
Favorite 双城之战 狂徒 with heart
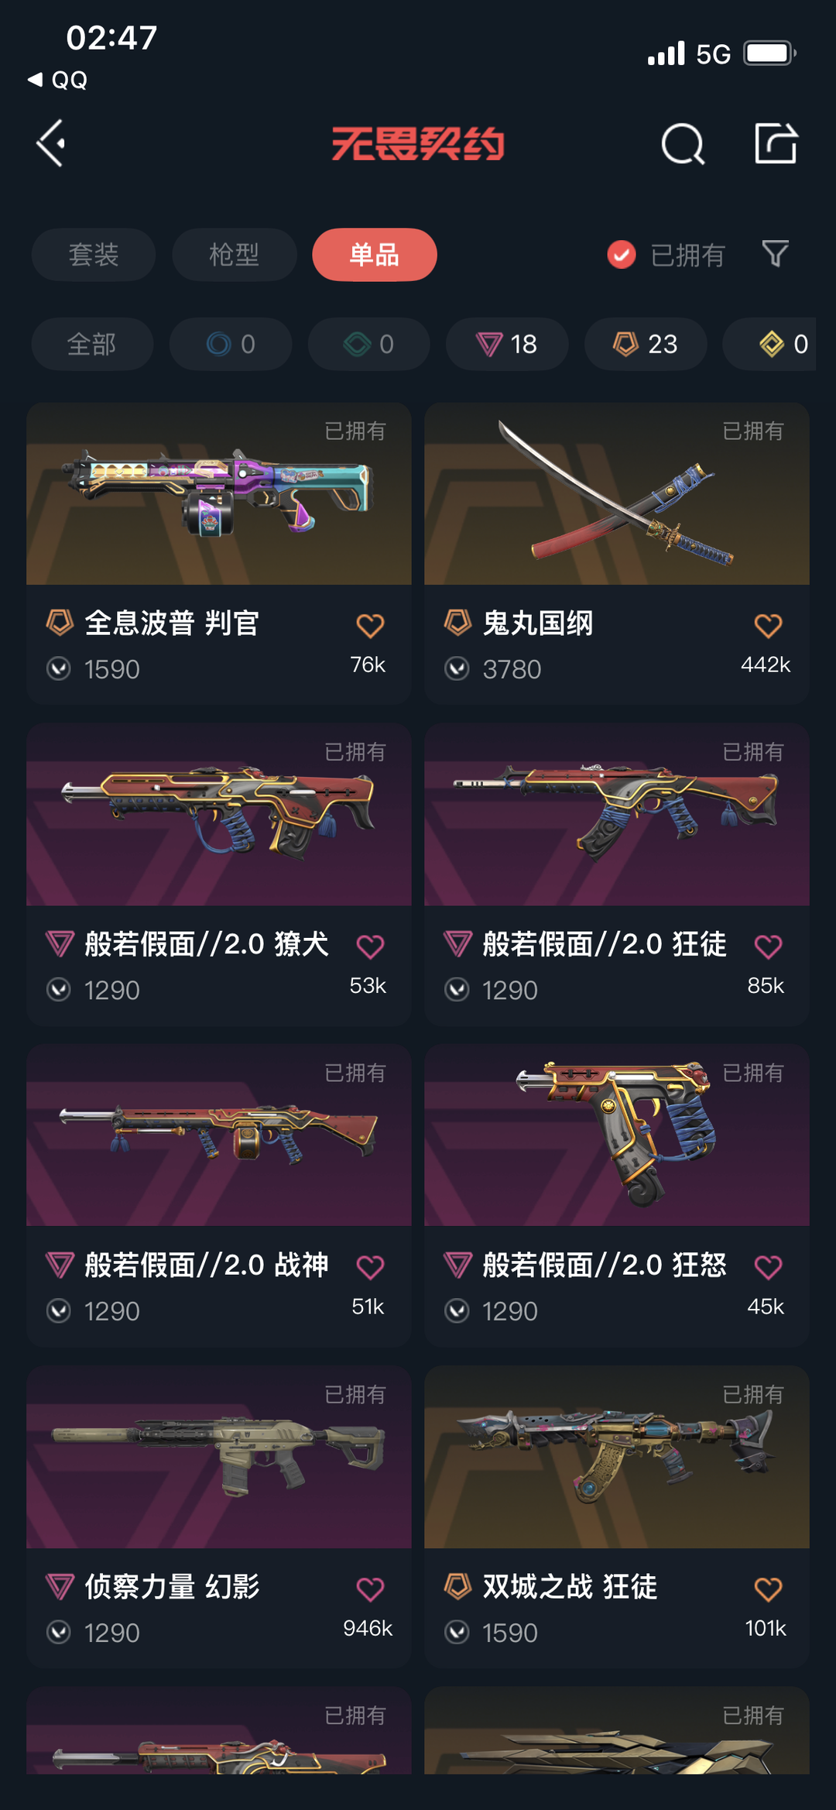(768, 1588)
